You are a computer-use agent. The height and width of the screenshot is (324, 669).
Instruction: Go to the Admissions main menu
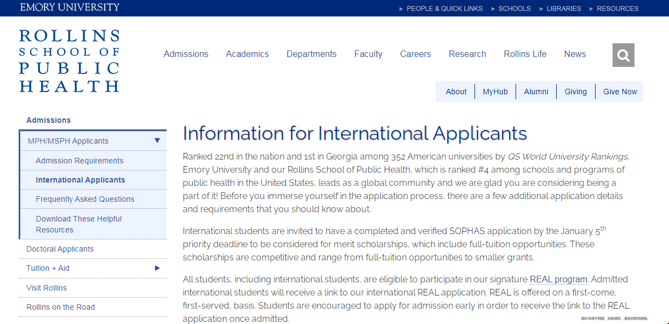186,54
